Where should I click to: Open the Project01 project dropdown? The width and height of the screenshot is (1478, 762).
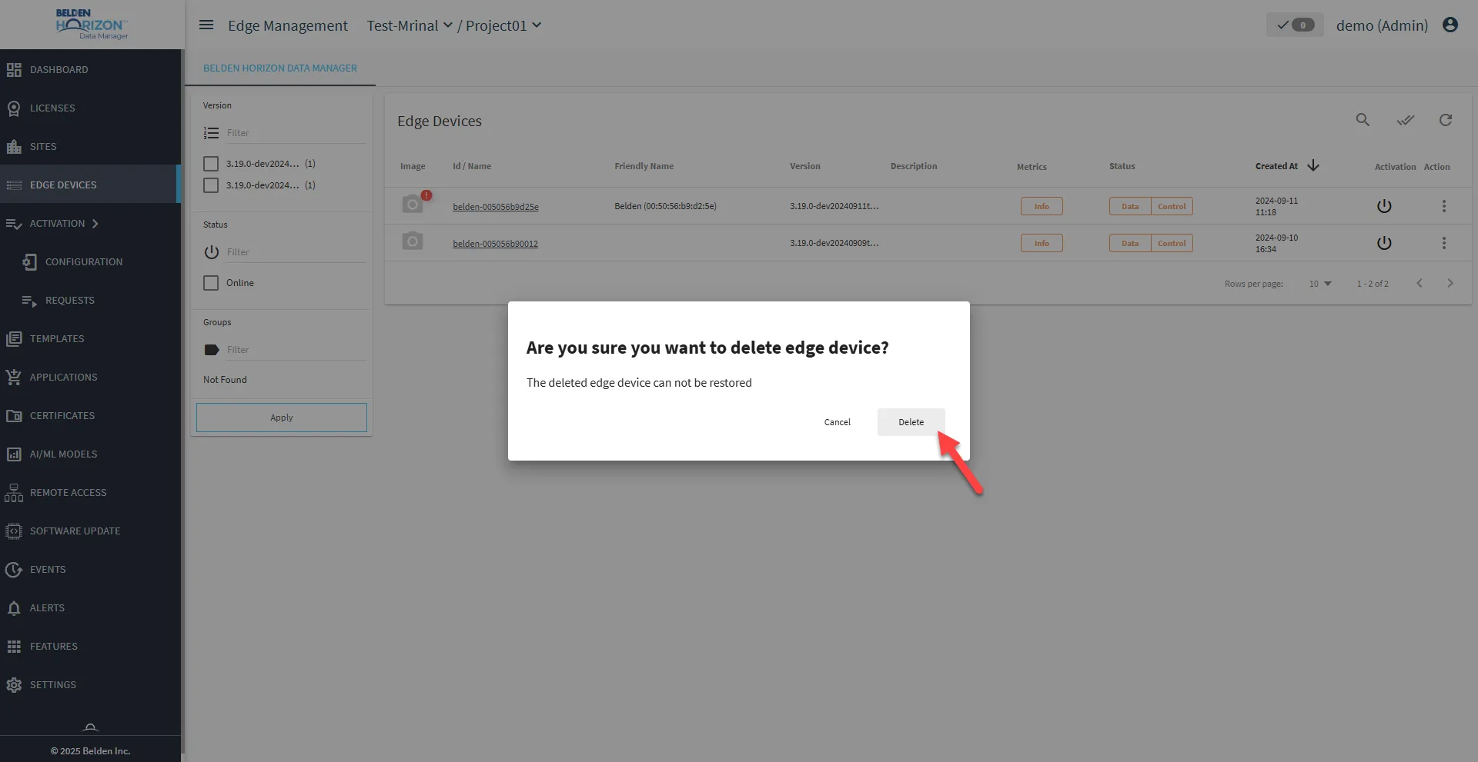pos(503,25)
